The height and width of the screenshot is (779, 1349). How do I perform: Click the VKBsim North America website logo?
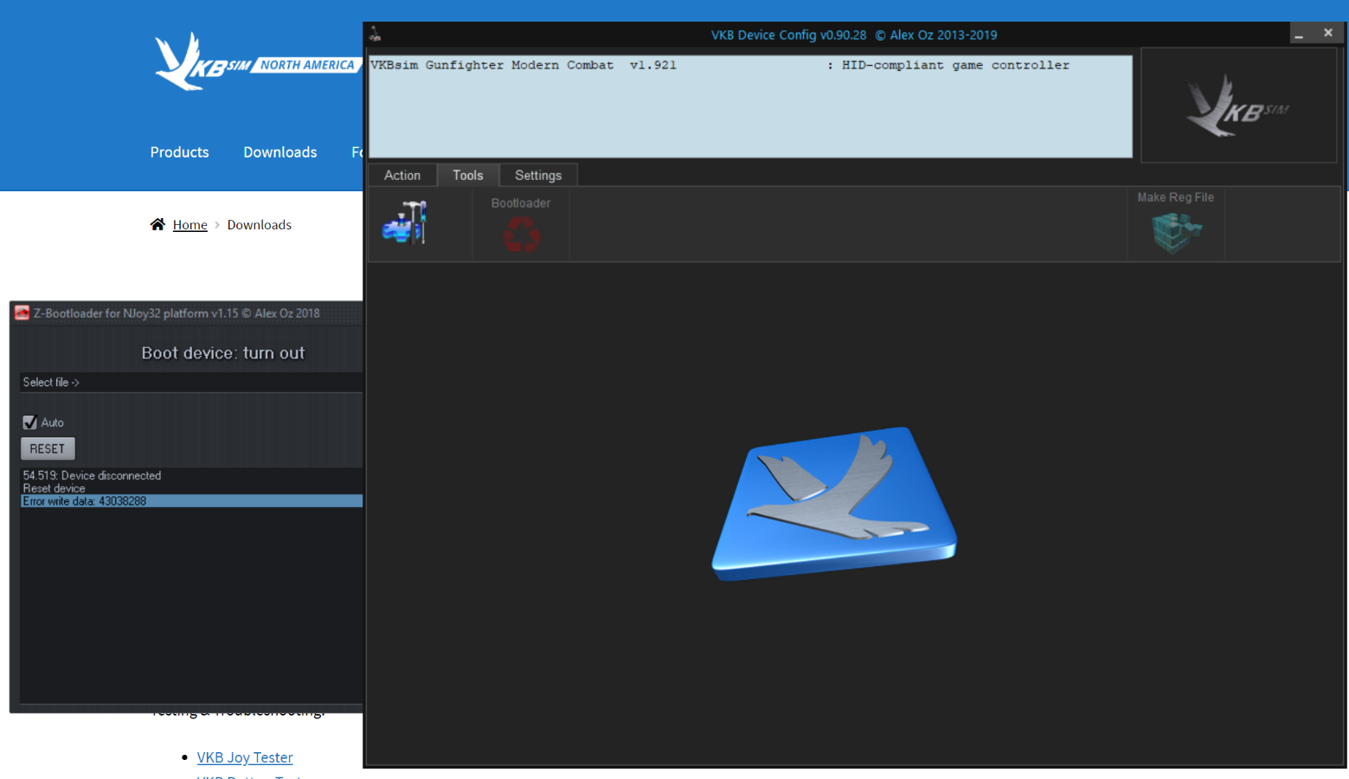click(x=254, y=62)
